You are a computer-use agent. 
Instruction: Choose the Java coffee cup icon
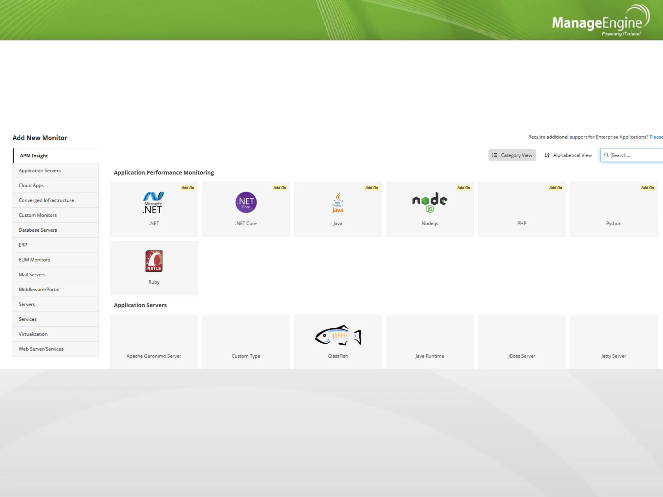pyautogui.click(x=338, y=203)
